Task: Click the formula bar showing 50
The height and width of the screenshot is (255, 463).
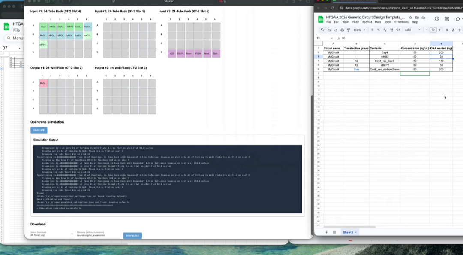Action: pyautogui.click(x=402, y=38)
